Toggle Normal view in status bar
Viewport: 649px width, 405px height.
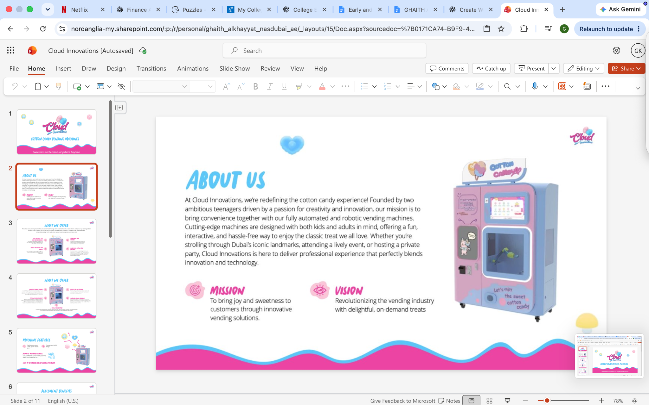tap(471, 401)
